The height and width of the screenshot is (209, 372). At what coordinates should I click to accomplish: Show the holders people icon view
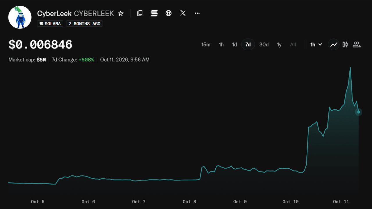(357, 44)
